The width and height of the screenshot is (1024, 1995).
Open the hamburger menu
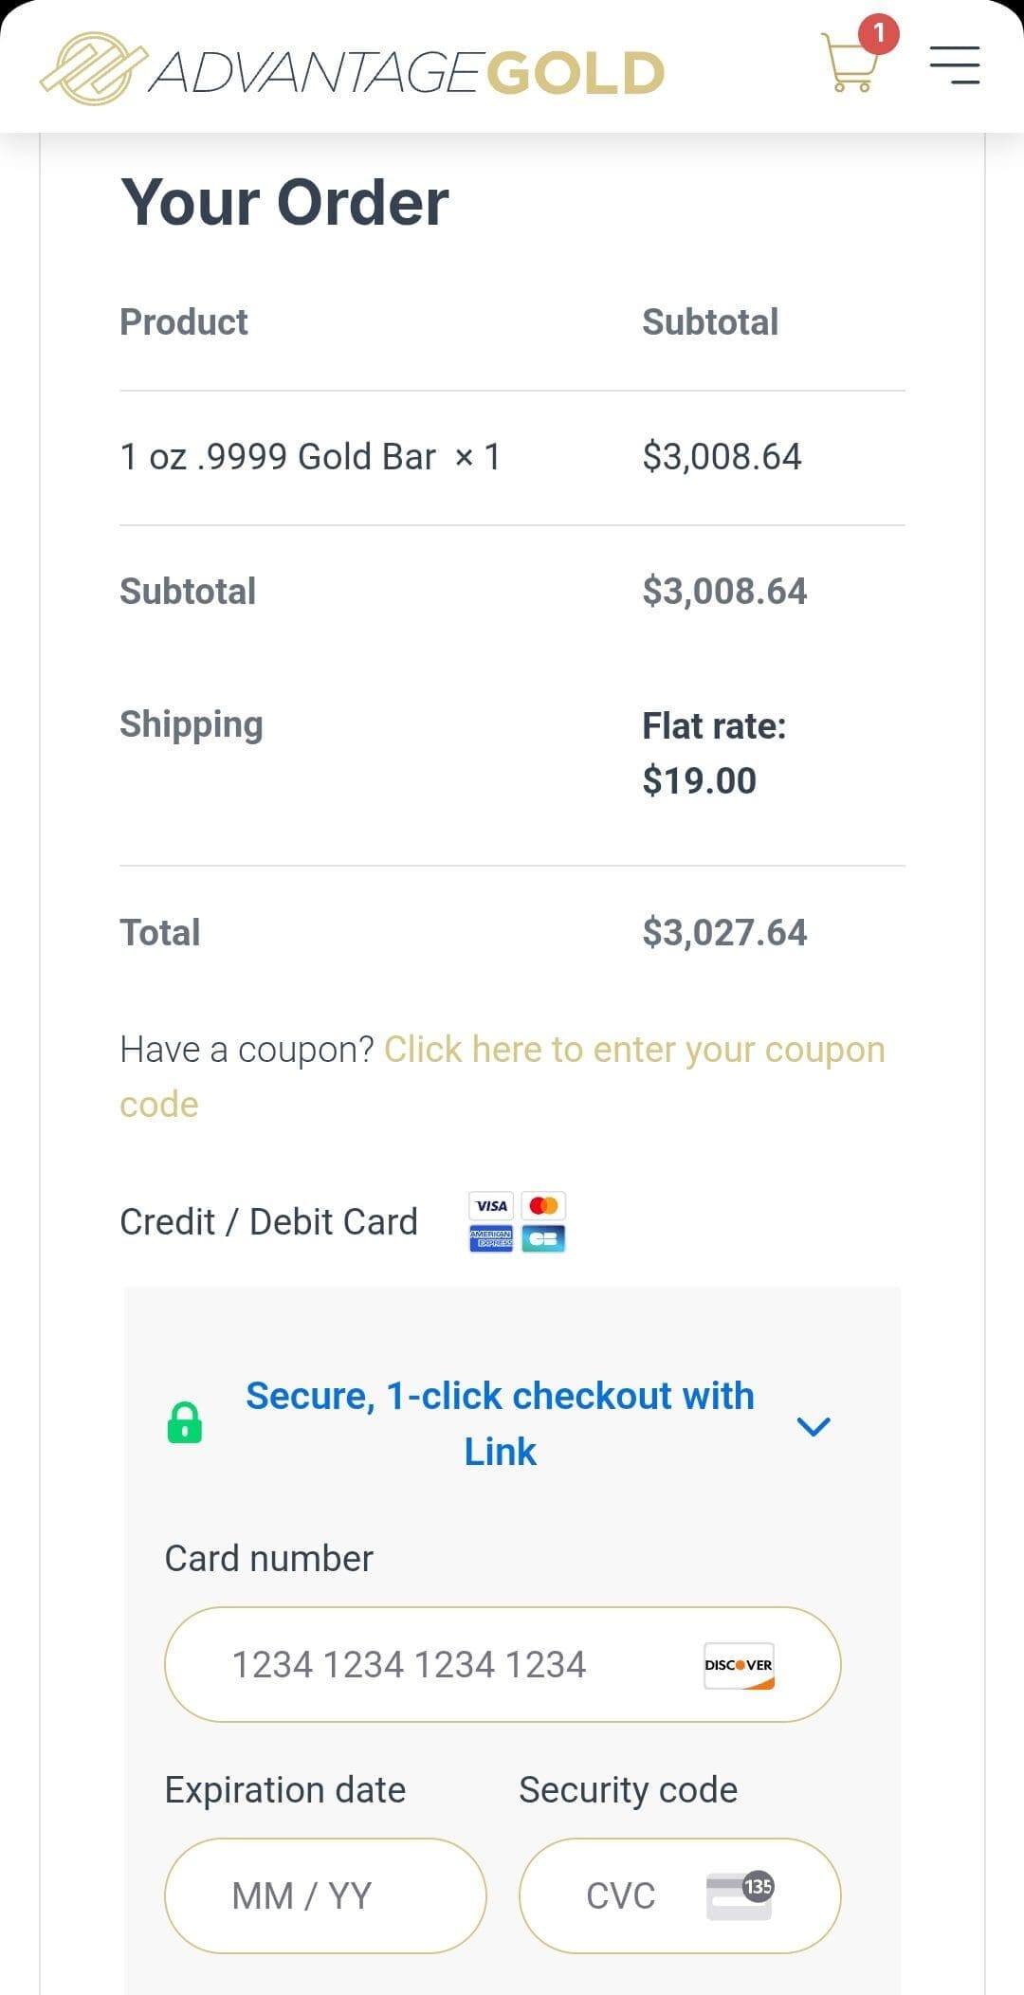(x=954, y=64)
